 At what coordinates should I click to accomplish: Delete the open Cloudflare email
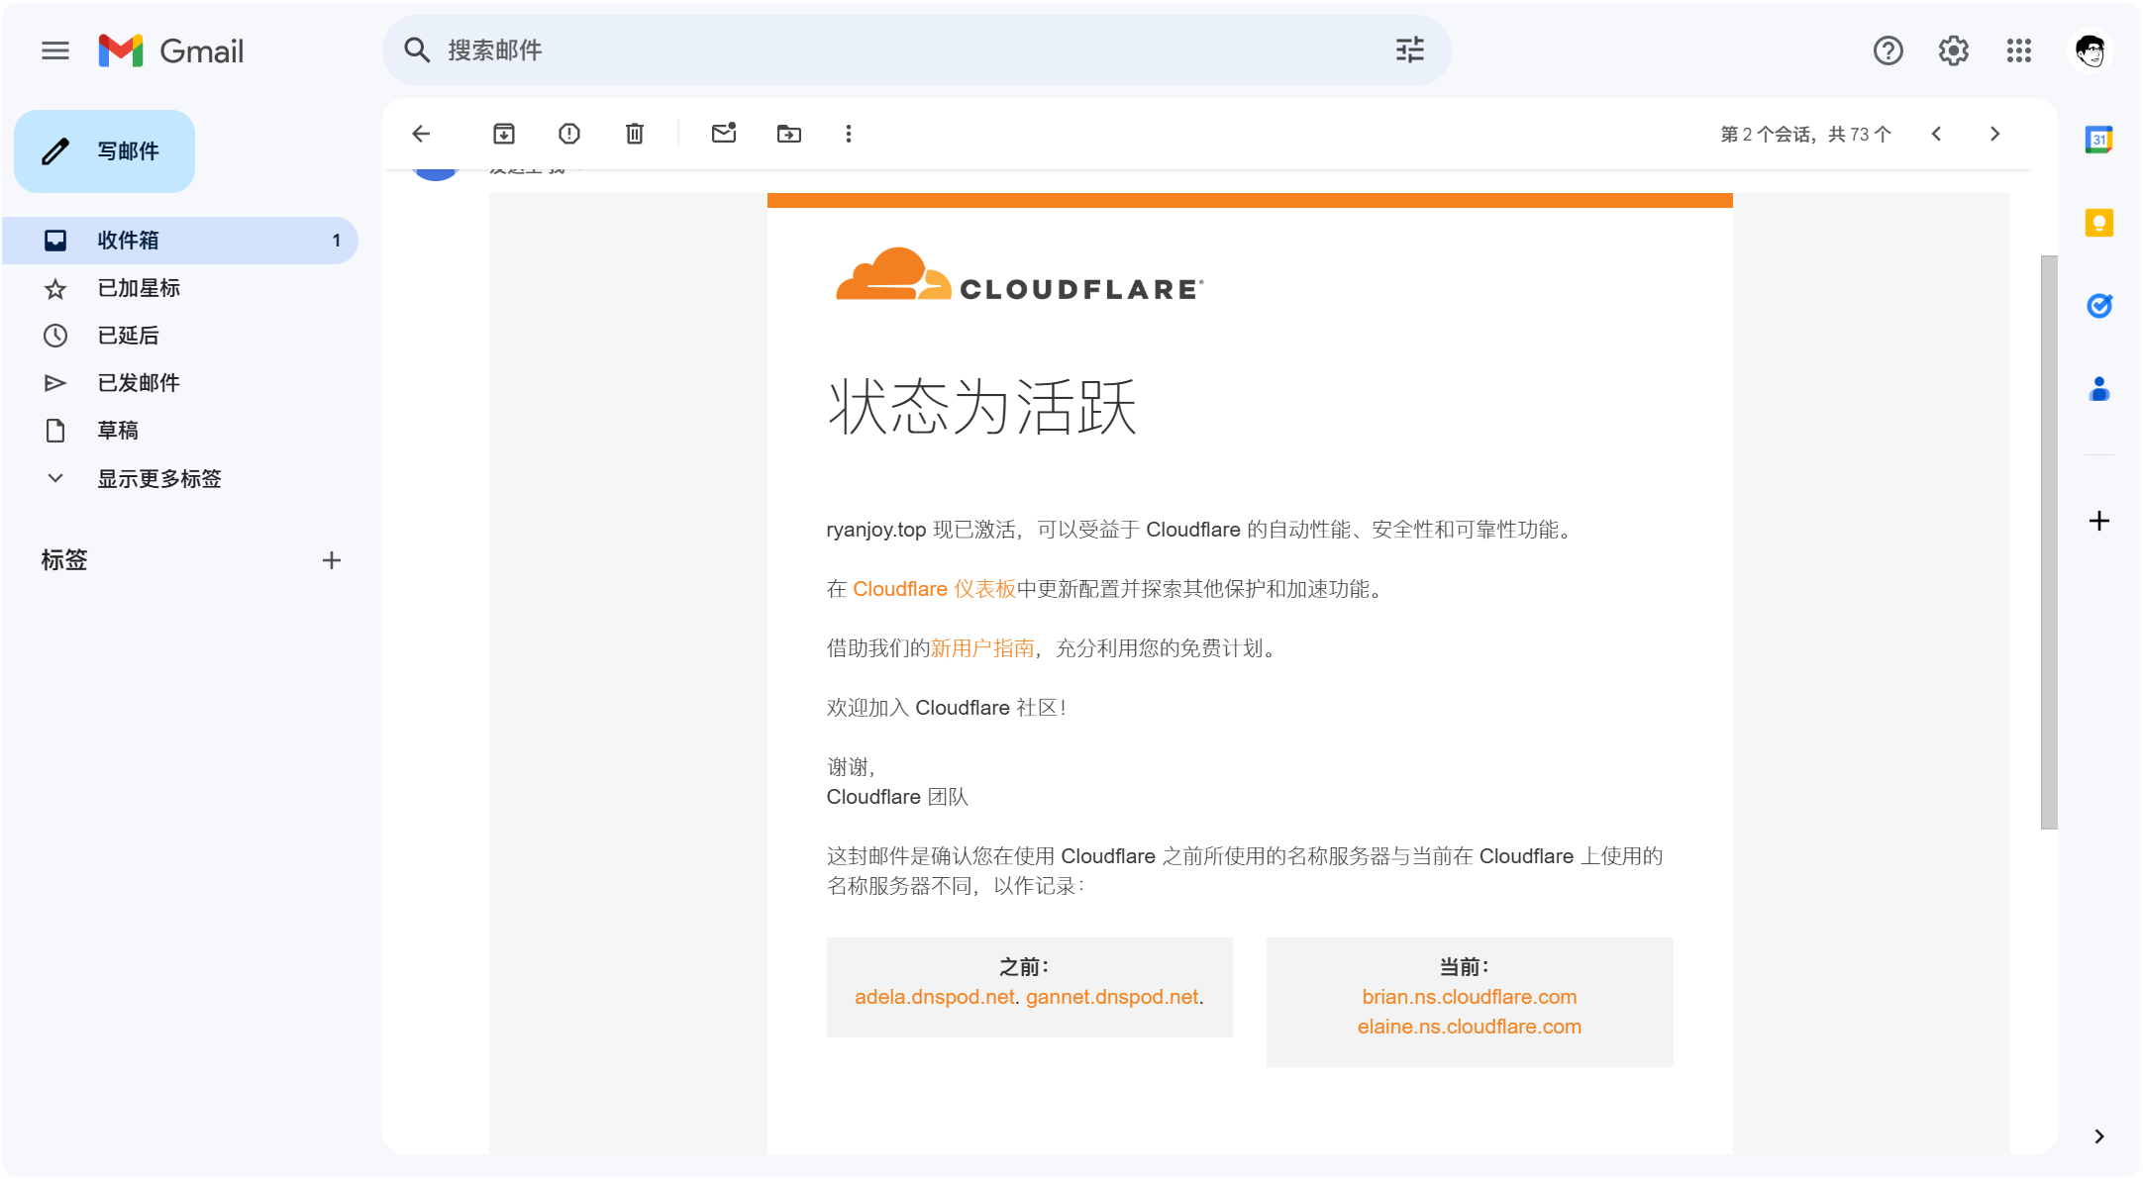click(634, 133)
